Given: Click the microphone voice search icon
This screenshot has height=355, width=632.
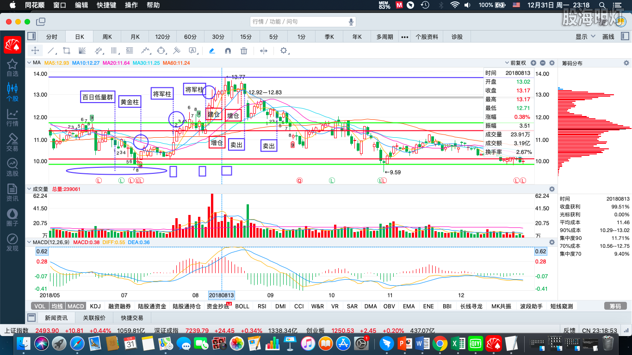Looking at the screenshot, I should (x=351, y=22).
